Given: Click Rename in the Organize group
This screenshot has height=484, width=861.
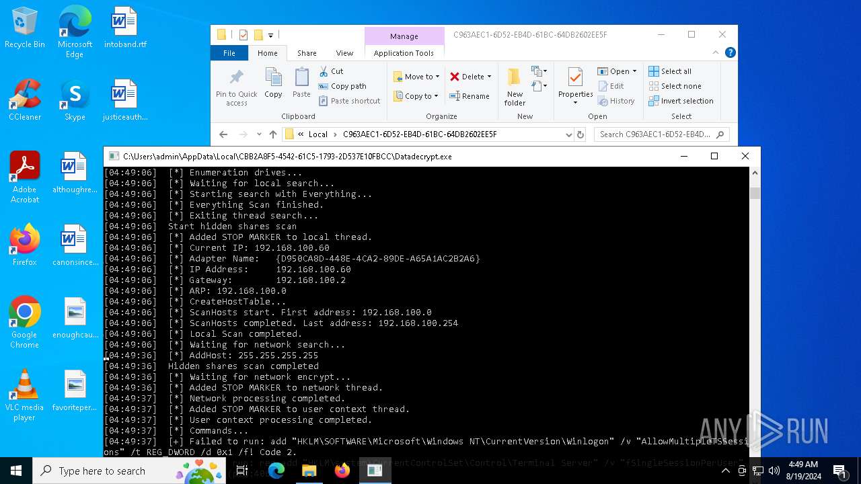Looking at the screenshot, I should (x=470, y=96).
